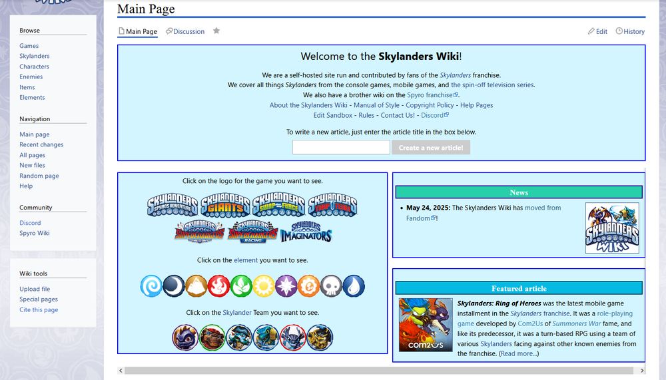Open the Copyright Policy link
This screenshot has height=380, width=666.
coord(430,105)
